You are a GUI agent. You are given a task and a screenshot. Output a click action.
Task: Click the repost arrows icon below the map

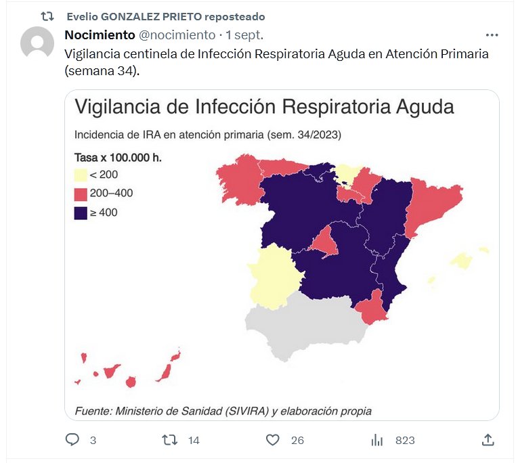(170, 440)
